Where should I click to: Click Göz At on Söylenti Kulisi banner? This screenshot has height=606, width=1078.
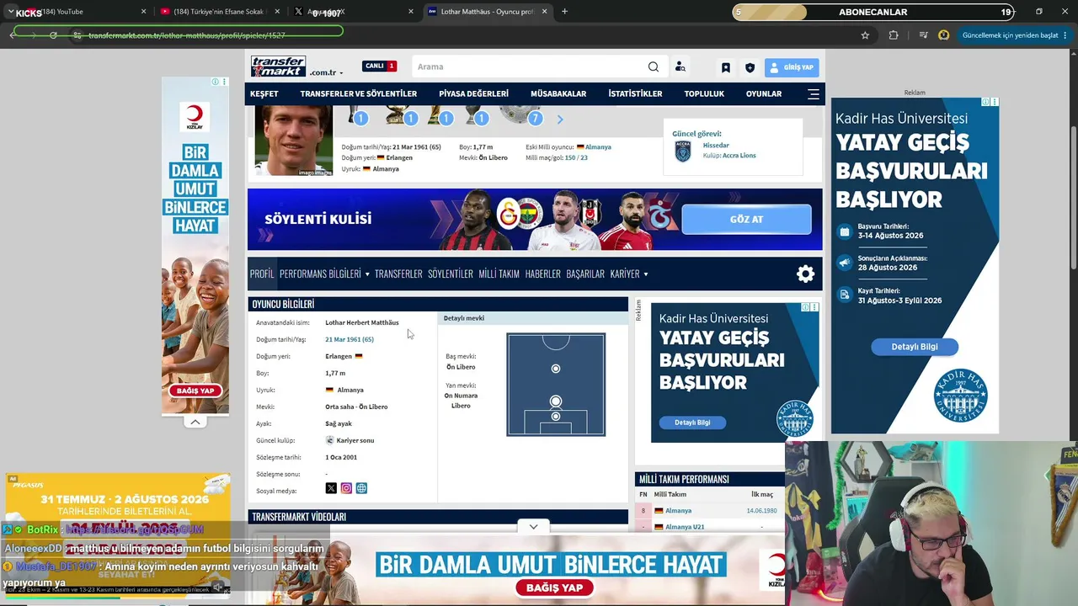pos(746,219)
